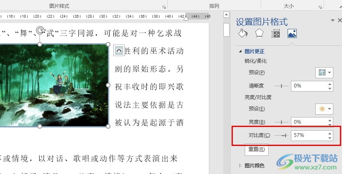
Task: Open the 图片样式 dialog launcher
Action: (164, 7)
